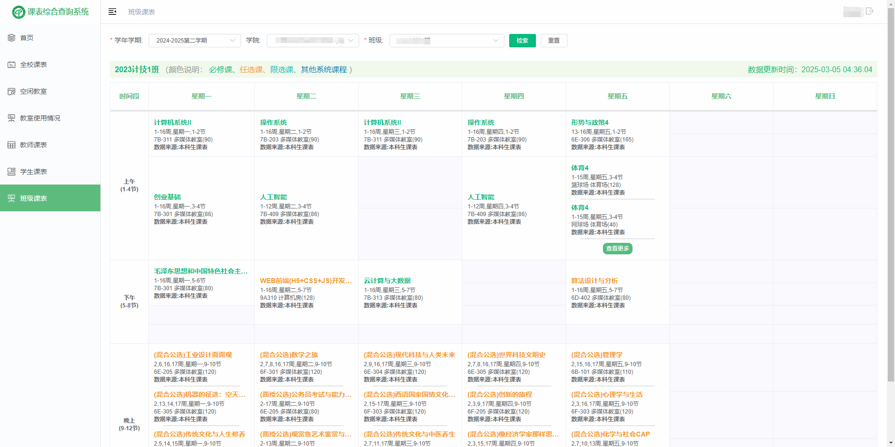This screenshot has height=447, width=895.
Task: Click the 班级课表 icon in sidebar
Action: pos(11,198)
